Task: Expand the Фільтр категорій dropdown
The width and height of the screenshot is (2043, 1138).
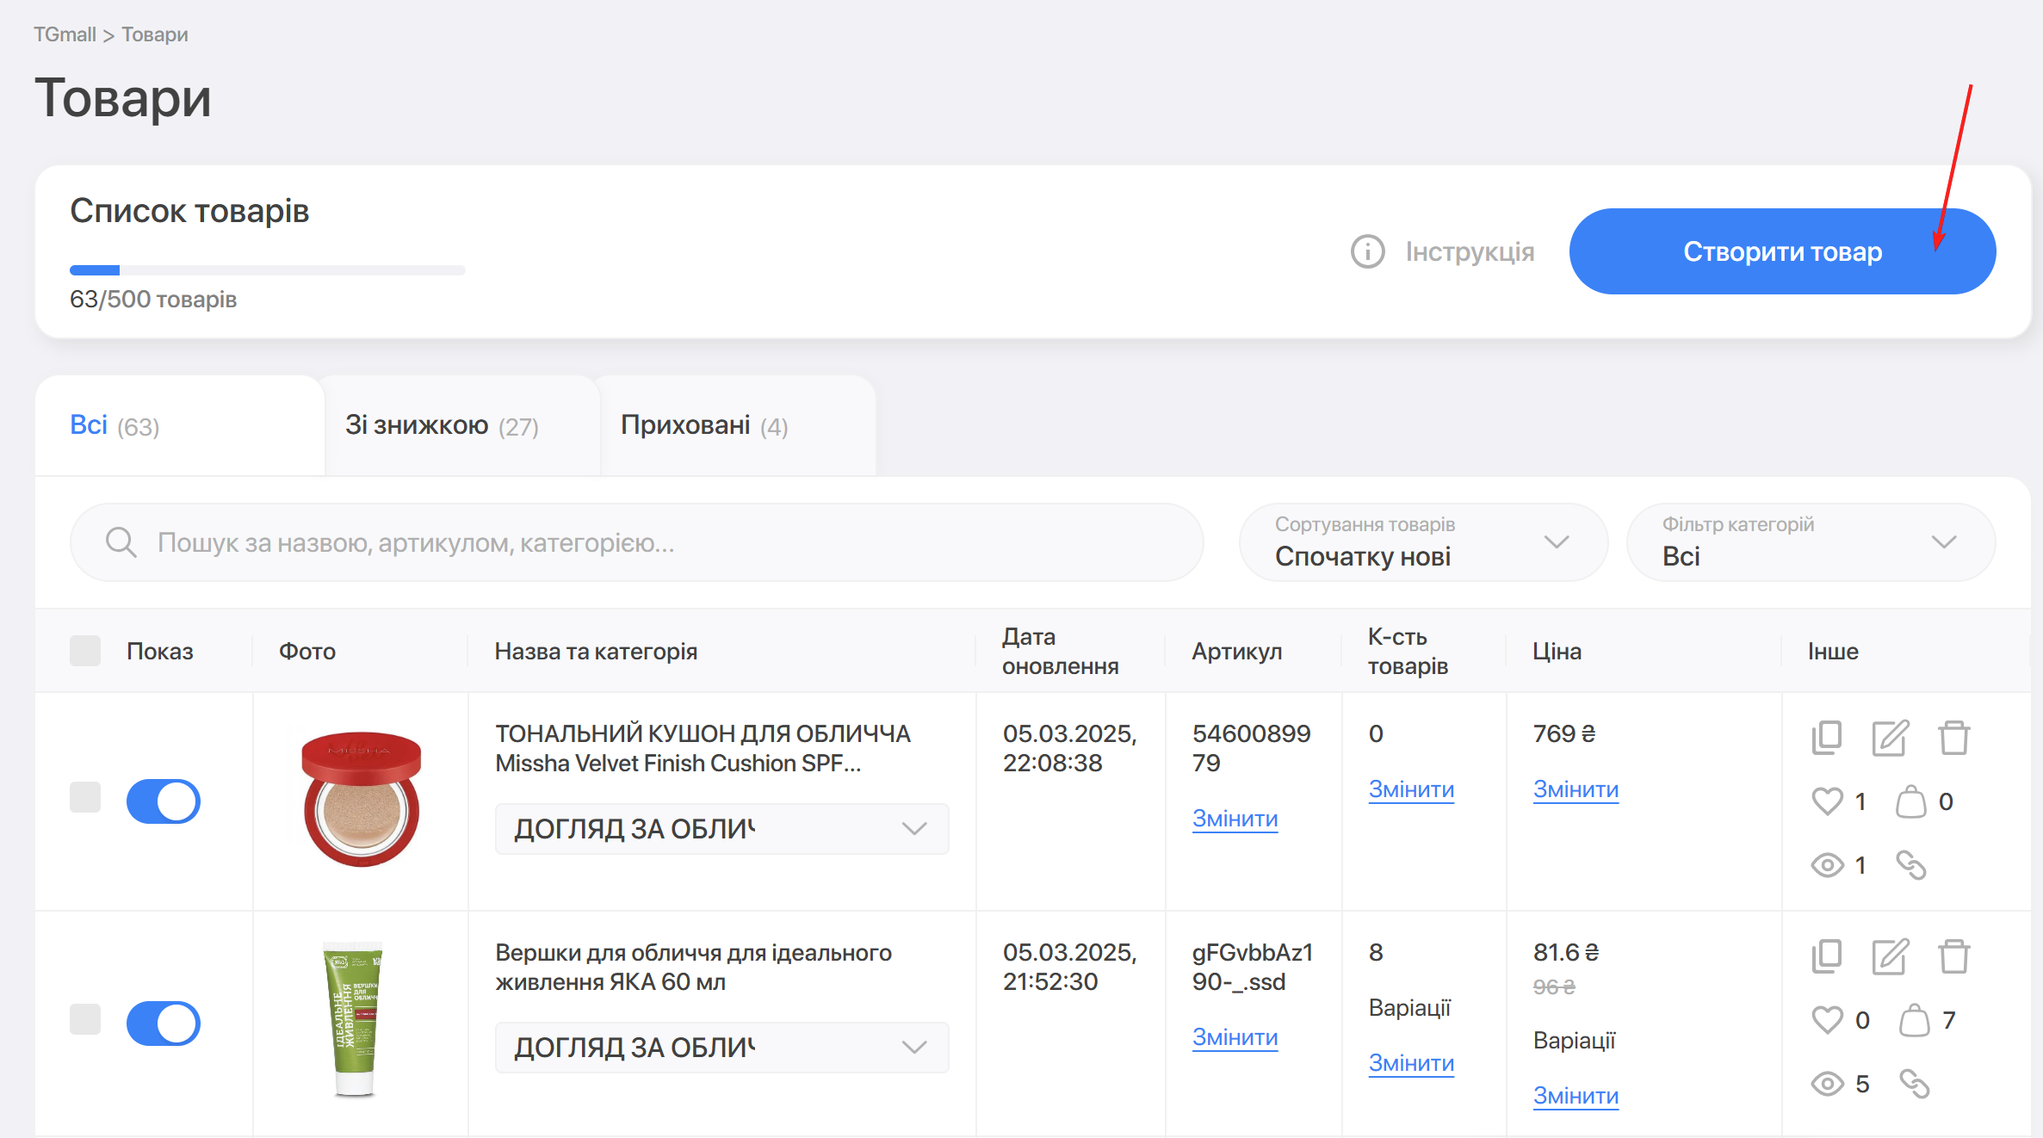Action: coord(1810,542)
